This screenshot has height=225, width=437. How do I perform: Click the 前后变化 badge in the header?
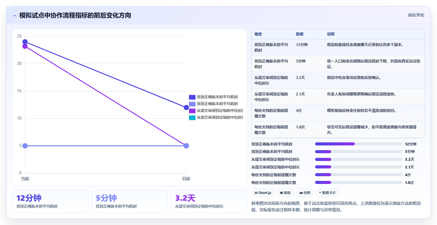[x=416, y=15]
